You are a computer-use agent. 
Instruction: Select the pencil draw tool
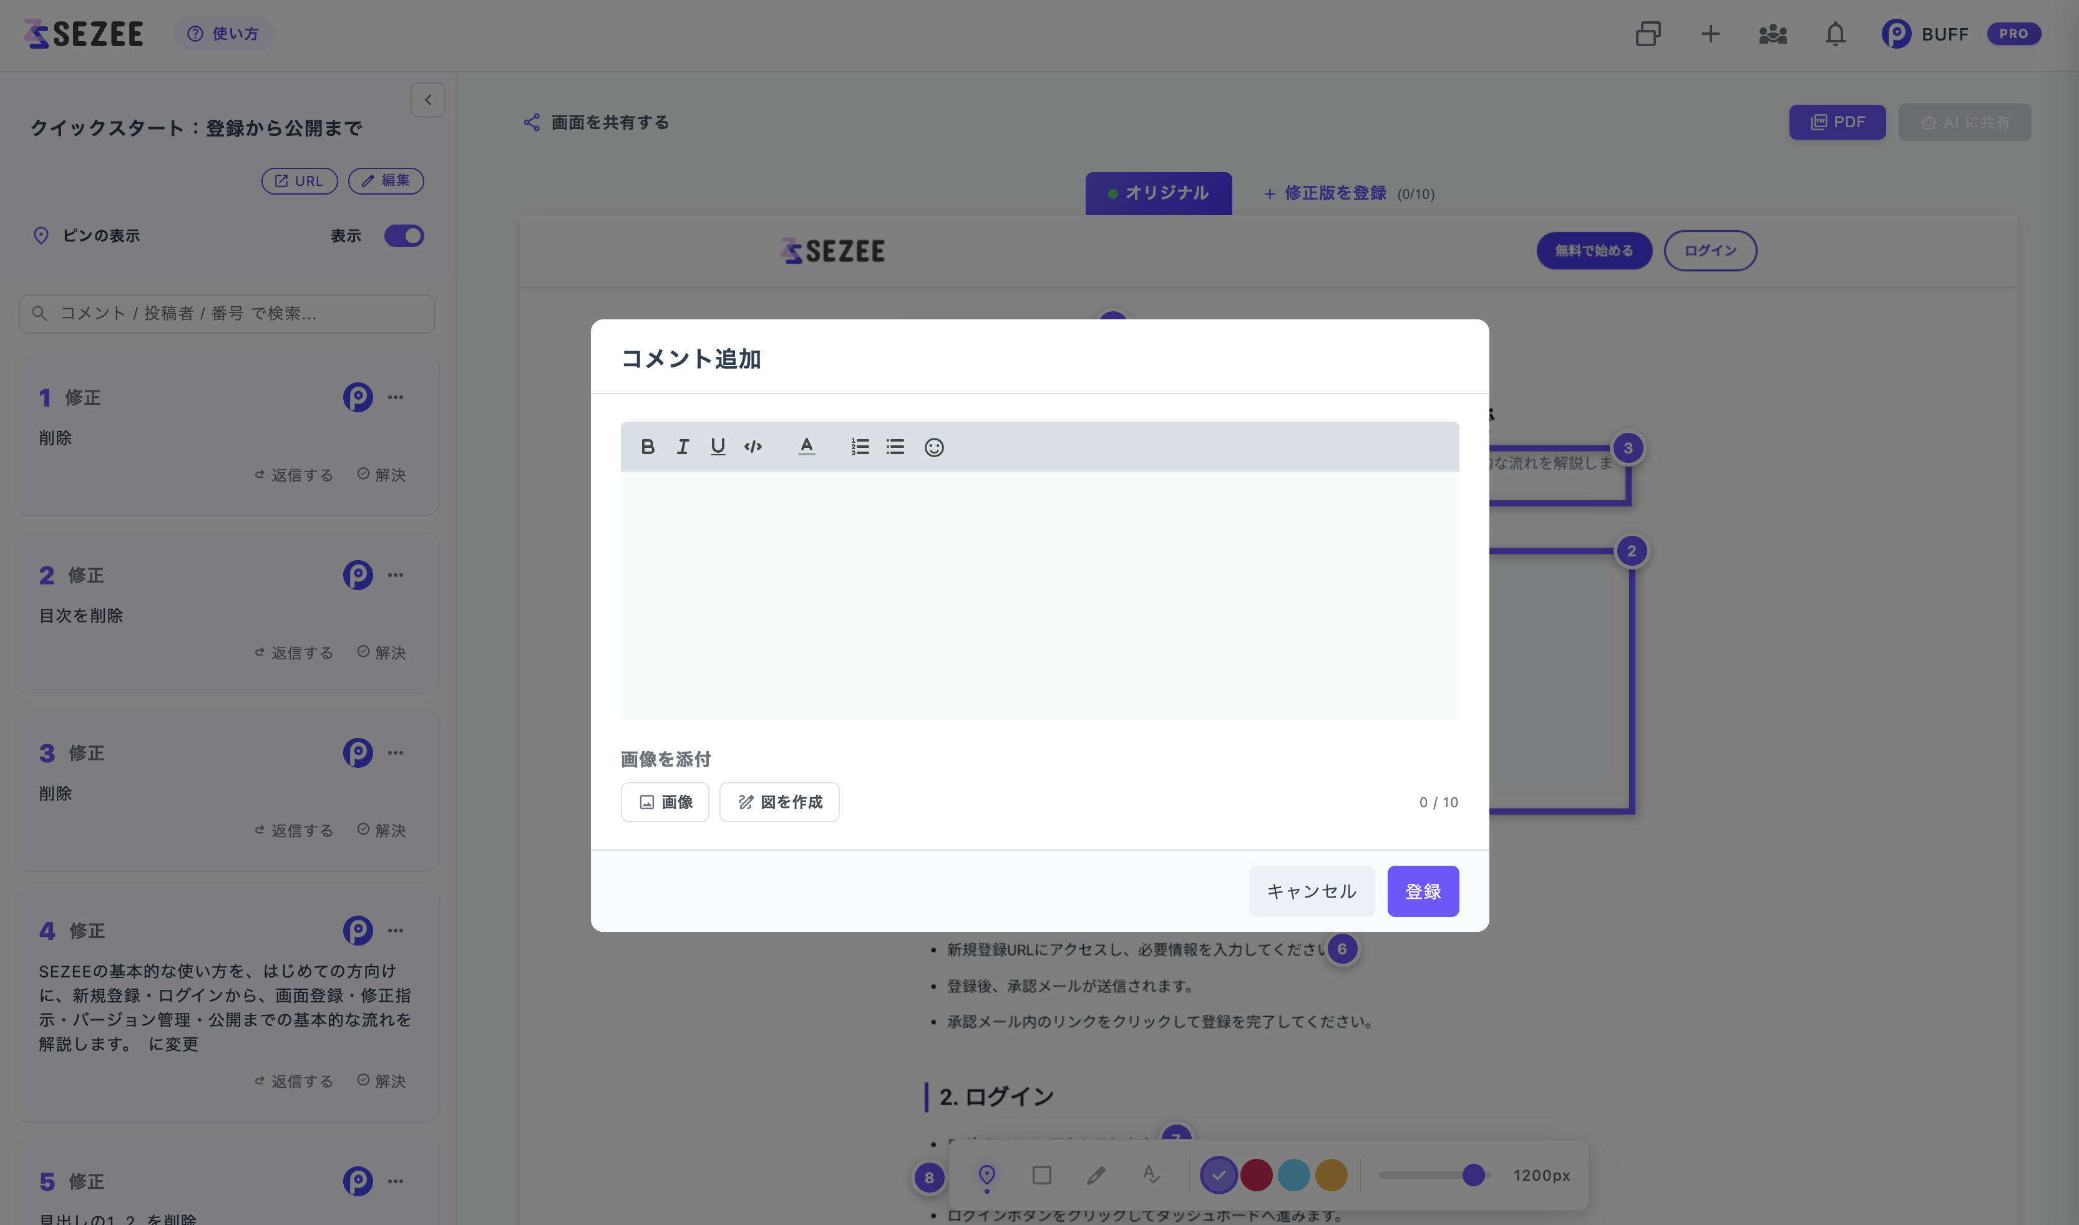pyautogui.click(x=1096, y=1174)
